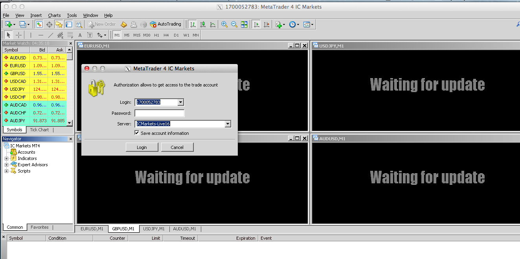Viewport: 520px width, 259px height.
Task: Click the Market Watch scrollbar down arrow
Action: coord(70,123)
